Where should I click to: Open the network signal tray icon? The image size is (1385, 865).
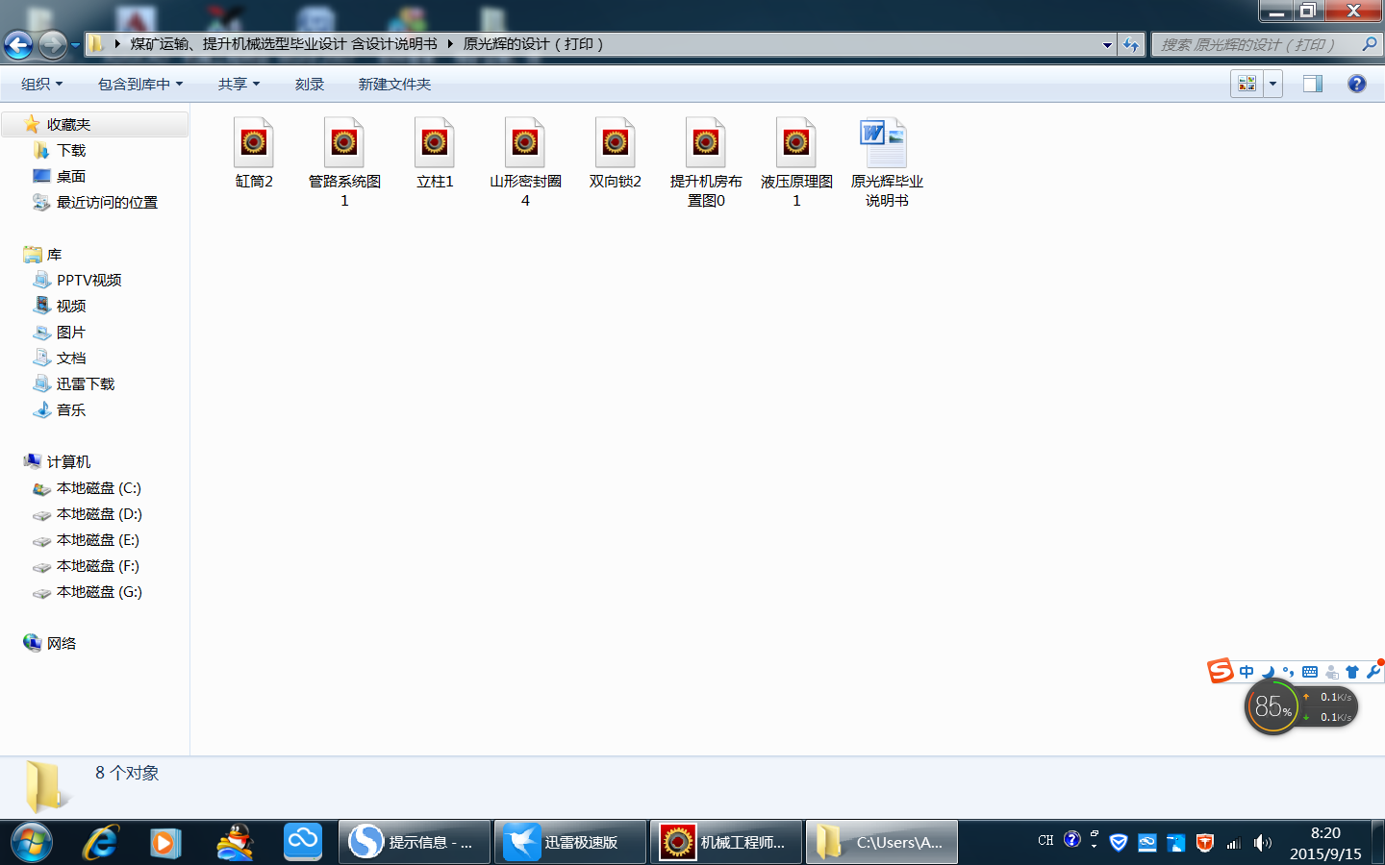(1234, 843)
